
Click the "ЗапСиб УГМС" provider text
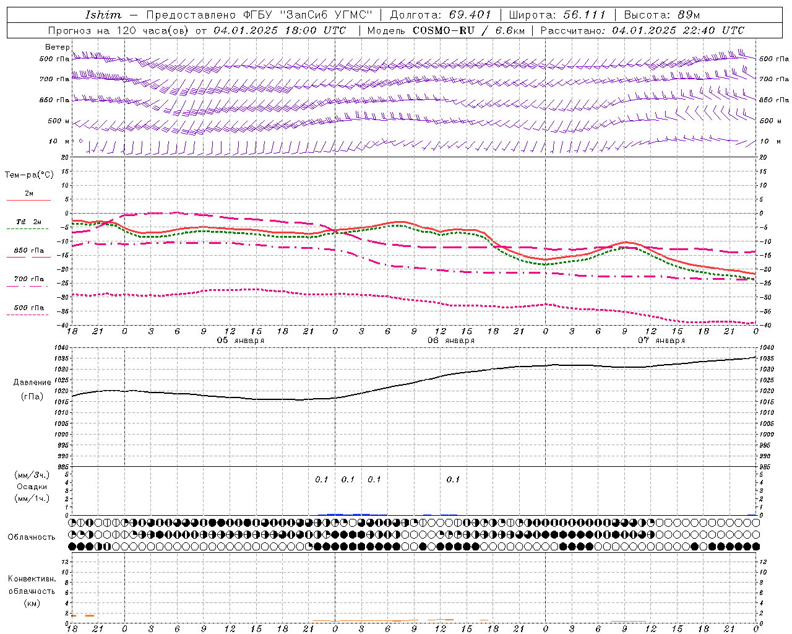[327, 15]
